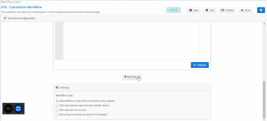Click the ACTIVE status badge
This screenshot has height=121, width=267.
pyautogui.click(x=174, y=10)
